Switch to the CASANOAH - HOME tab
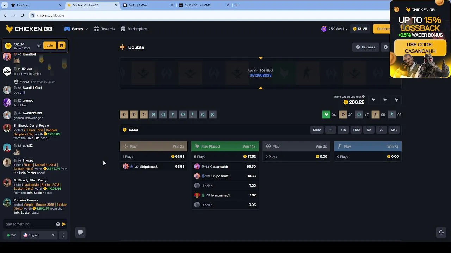This screenshot has width=451, height=253. (x=204, y=5)
